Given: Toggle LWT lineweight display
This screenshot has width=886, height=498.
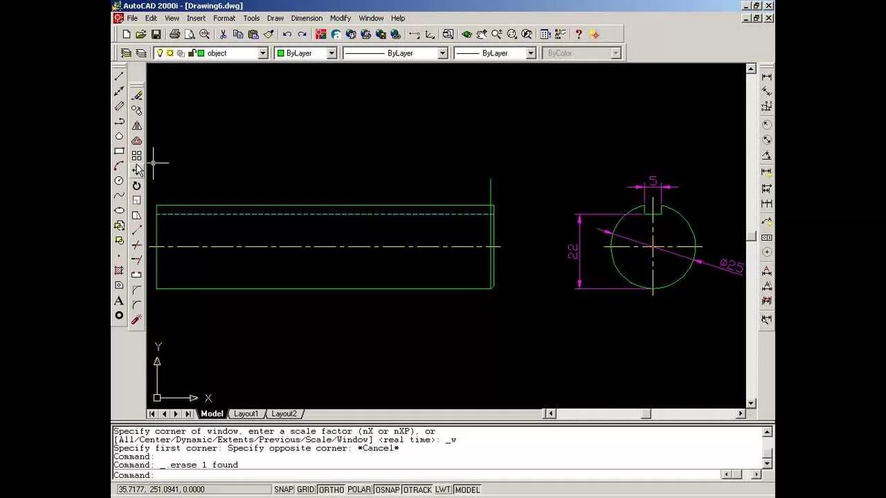Looking at the screenshot, I should [x=443, y=490].
